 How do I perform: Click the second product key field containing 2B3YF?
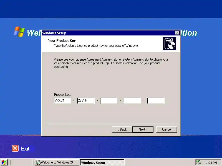[86, 101]
